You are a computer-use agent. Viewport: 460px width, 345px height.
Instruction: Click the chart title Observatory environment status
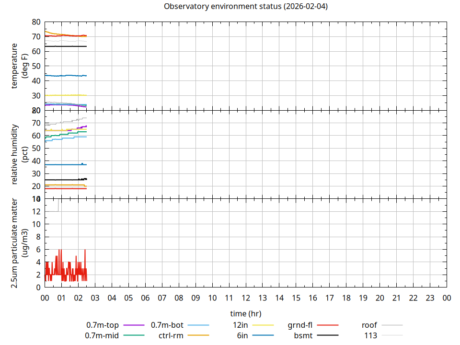pos(245,7)
